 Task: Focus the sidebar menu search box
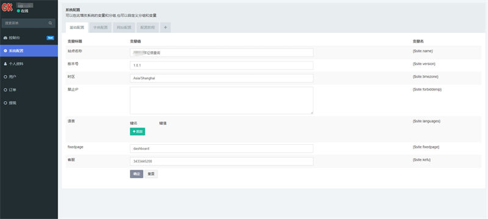[28, 23]
